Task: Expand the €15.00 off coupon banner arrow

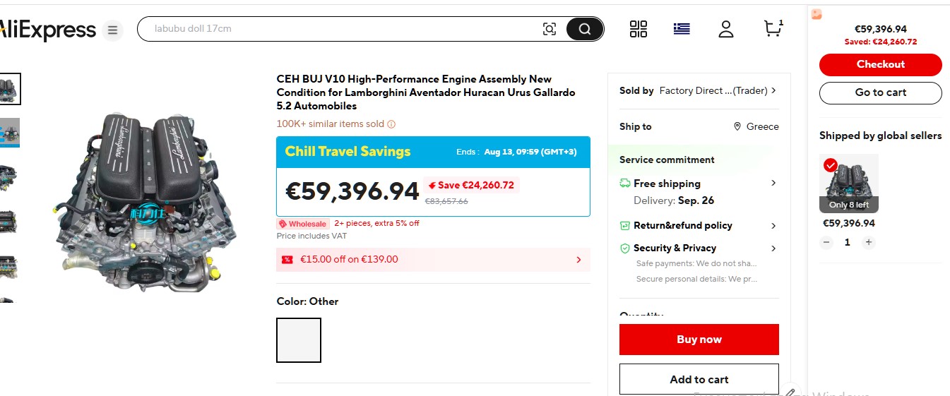Action: 578,260
